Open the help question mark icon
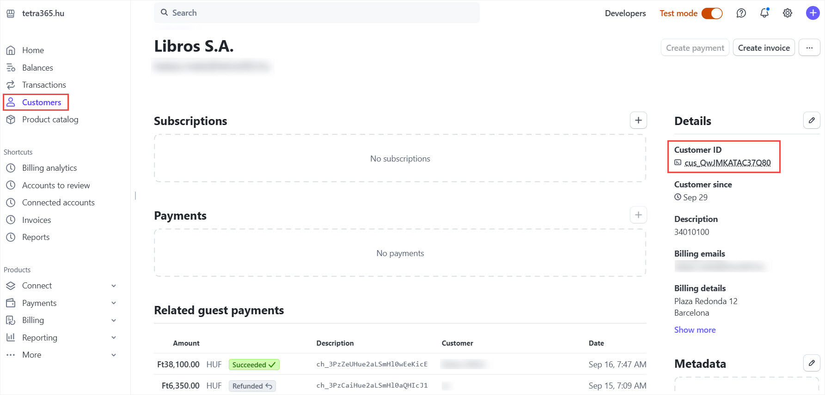This screenshot has width=825, height=395. point(741,13)
